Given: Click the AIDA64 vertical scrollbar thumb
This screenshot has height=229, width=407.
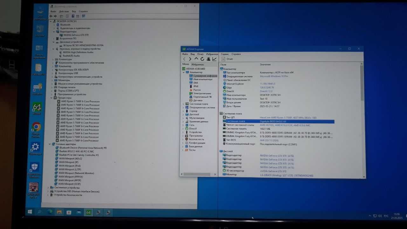Looking at the screenshot, I should pyautogui.click(x=362, y=83).
